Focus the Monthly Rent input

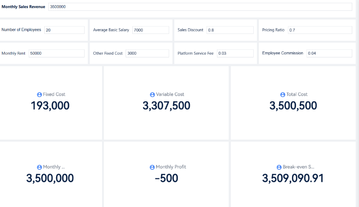pos(56,53)
